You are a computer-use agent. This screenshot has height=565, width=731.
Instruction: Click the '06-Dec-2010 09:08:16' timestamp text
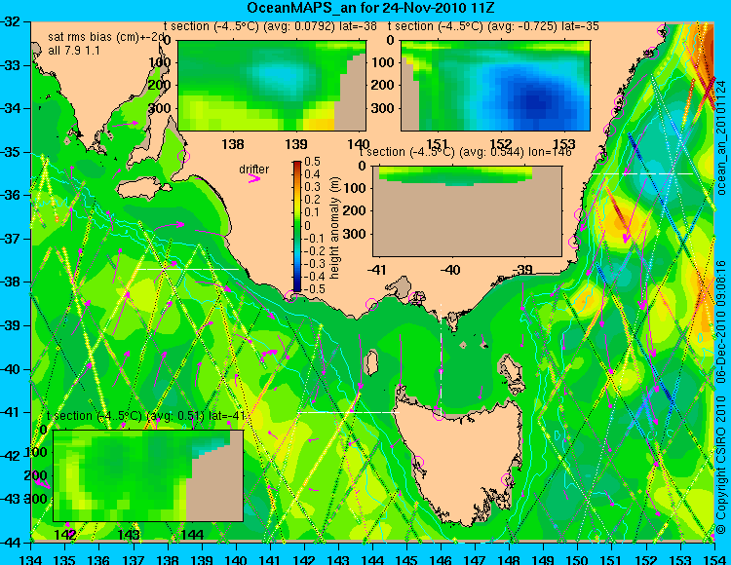click(720, 321)
